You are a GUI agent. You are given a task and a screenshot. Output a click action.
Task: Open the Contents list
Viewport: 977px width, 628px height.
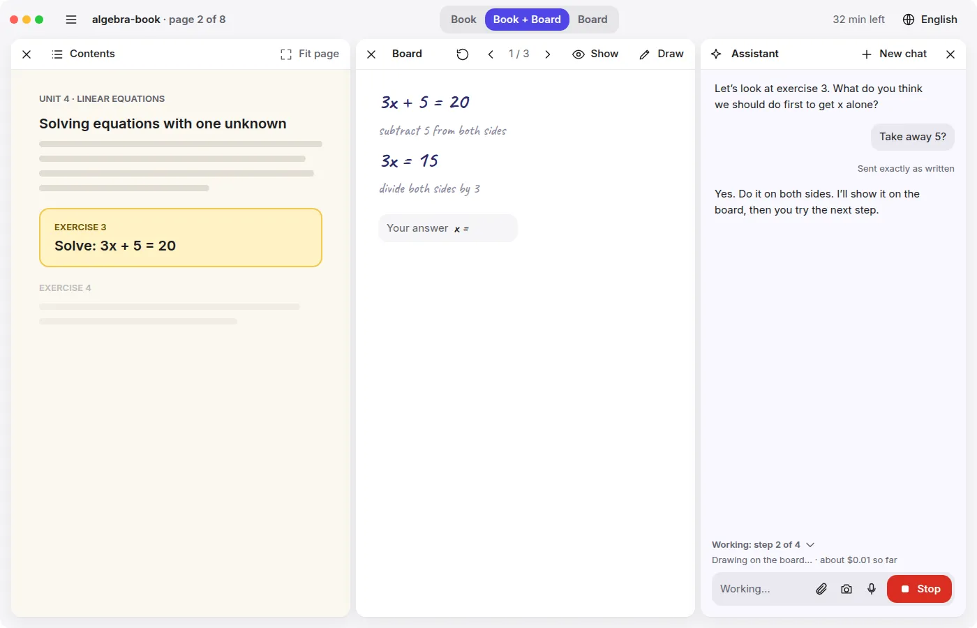83,54
